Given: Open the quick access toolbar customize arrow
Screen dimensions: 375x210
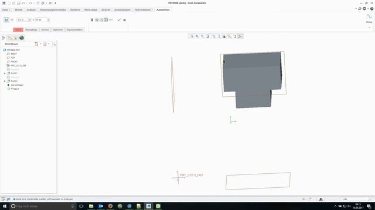Looking at the screenshot, I should click(55, 3).
